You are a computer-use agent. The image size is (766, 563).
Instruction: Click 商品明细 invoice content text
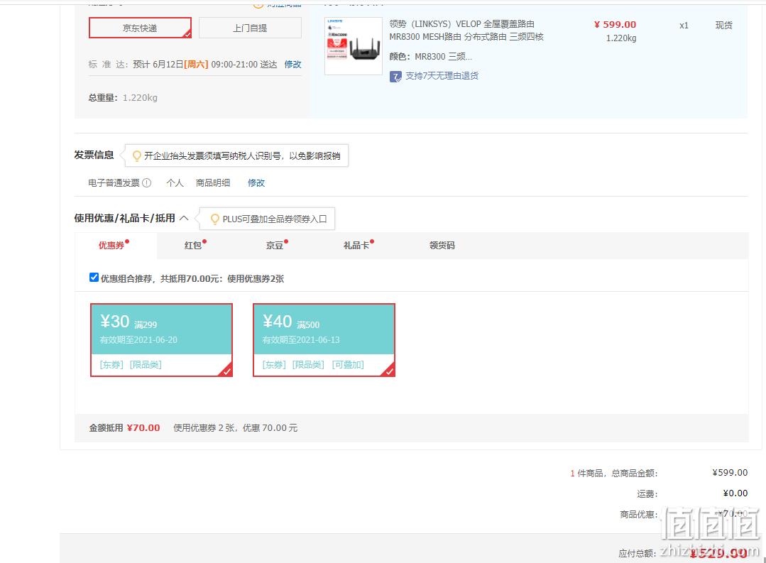pos(212,182)
